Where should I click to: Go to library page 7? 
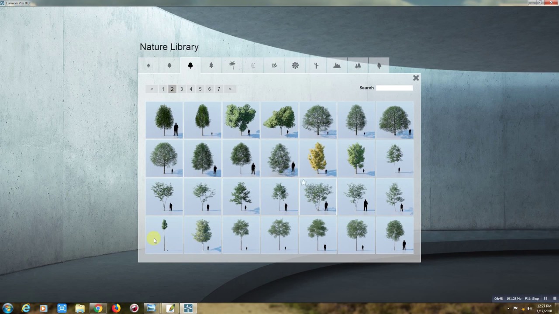click(x=219, y=89)
